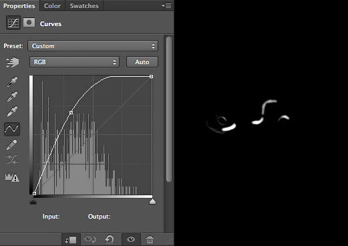Click the smooth curve values icon

point(12,160)
